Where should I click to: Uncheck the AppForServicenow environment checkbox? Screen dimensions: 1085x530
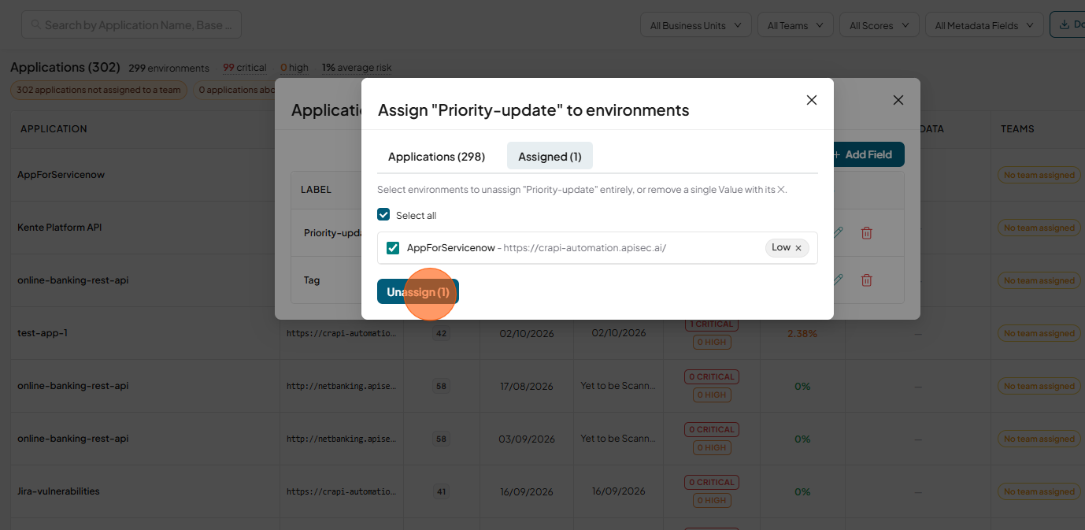click(x=393, y=248)
